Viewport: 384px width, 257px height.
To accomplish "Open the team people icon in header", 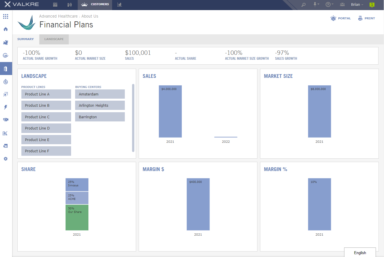I will [343, 5].
